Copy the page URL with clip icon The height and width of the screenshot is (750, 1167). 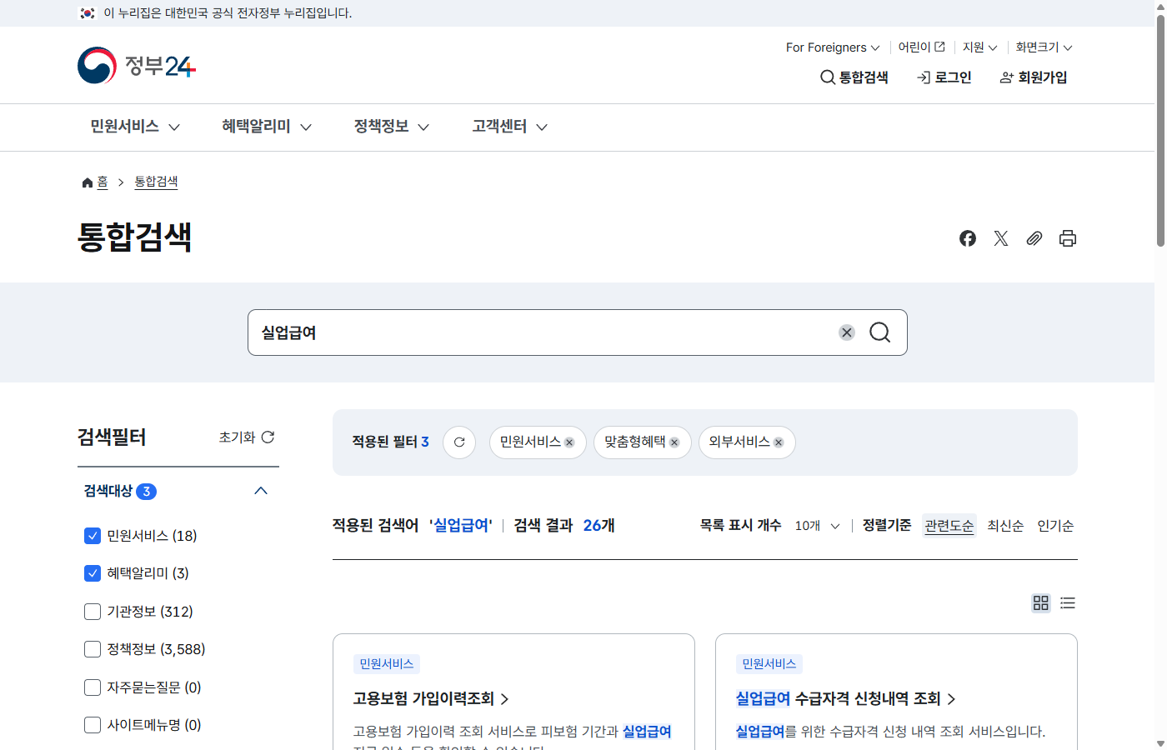coord(1034,238)
